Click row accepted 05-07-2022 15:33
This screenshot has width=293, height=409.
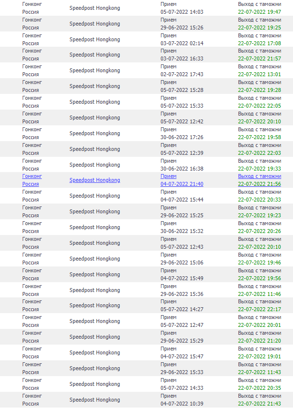click(x=146, y=102)
